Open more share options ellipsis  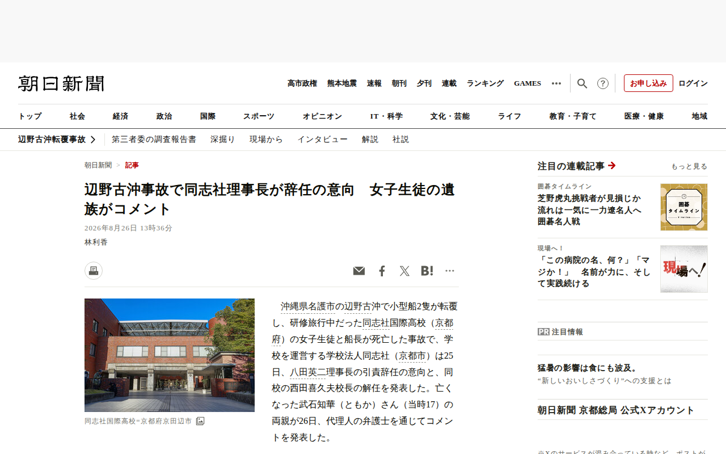tap(450, 271)
